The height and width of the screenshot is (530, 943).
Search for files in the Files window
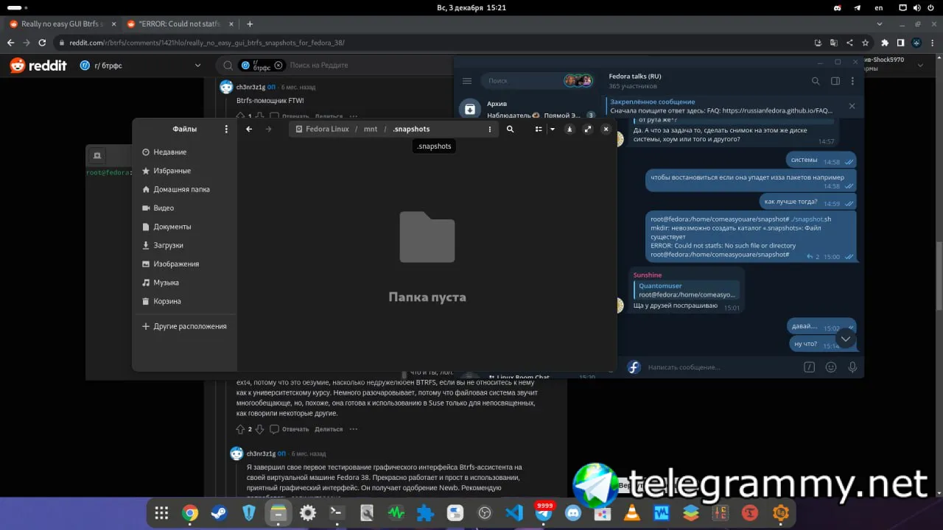tap(510, 129)
